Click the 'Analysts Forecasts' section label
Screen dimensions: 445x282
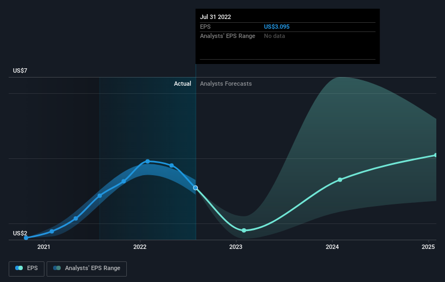[226, 84]
